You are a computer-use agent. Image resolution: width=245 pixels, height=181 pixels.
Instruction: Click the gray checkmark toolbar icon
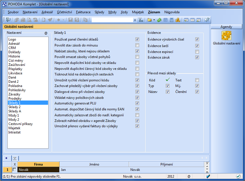coord(50,20)
